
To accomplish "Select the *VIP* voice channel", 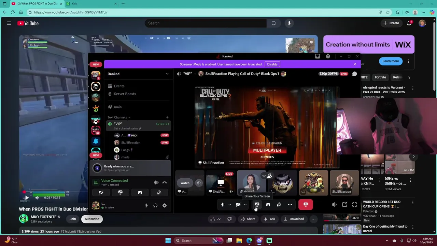I will pyautogui.click(x=138, y=126).
